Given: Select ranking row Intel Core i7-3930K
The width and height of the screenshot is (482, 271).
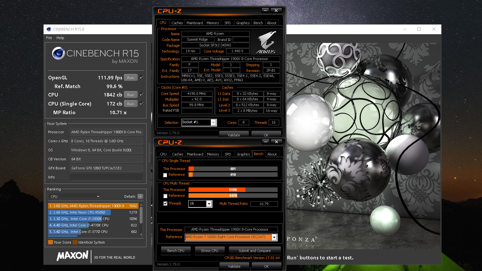Looking at the screenshot, I should coord(93,219).
